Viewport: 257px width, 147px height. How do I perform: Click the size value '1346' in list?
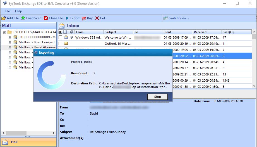[226, 80]
